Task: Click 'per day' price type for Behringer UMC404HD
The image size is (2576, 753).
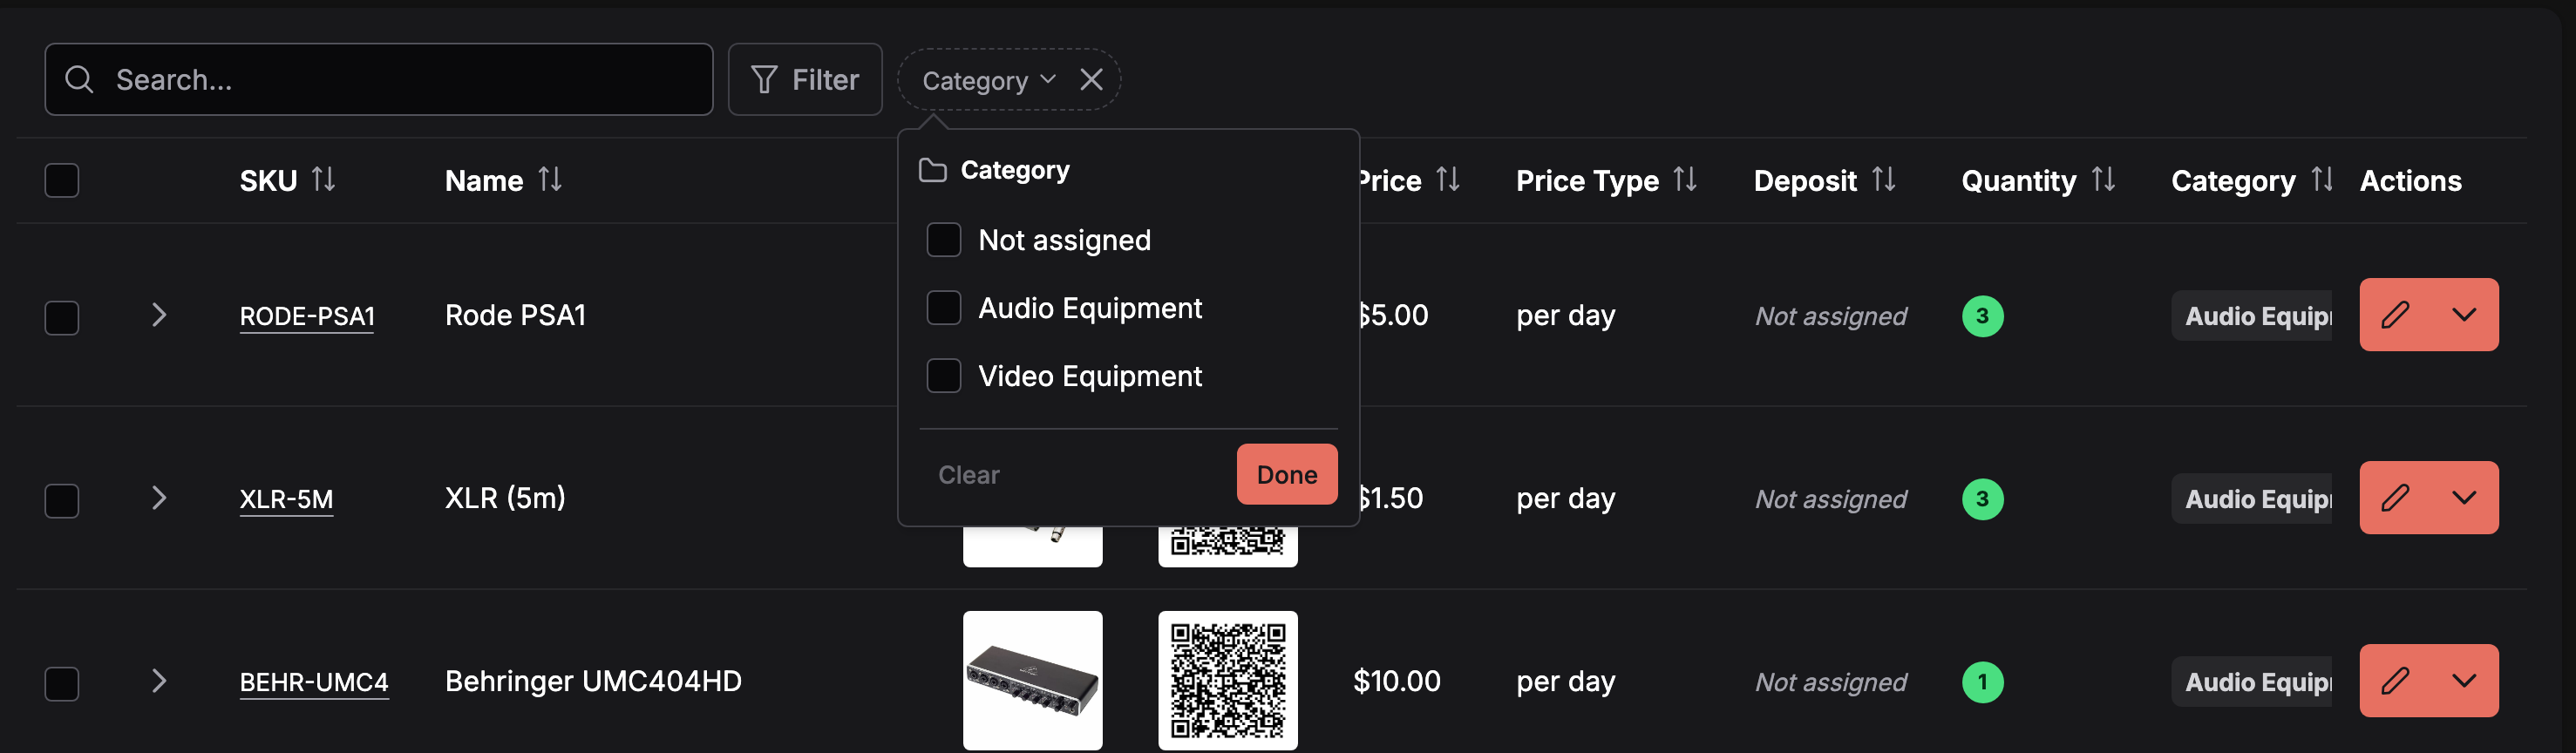Action: pyautogui.click(x=1565, y=683)
